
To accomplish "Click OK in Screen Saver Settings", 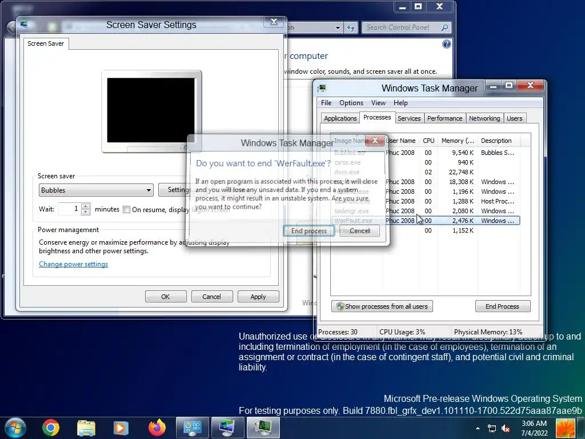I will (x=166, y=297).
